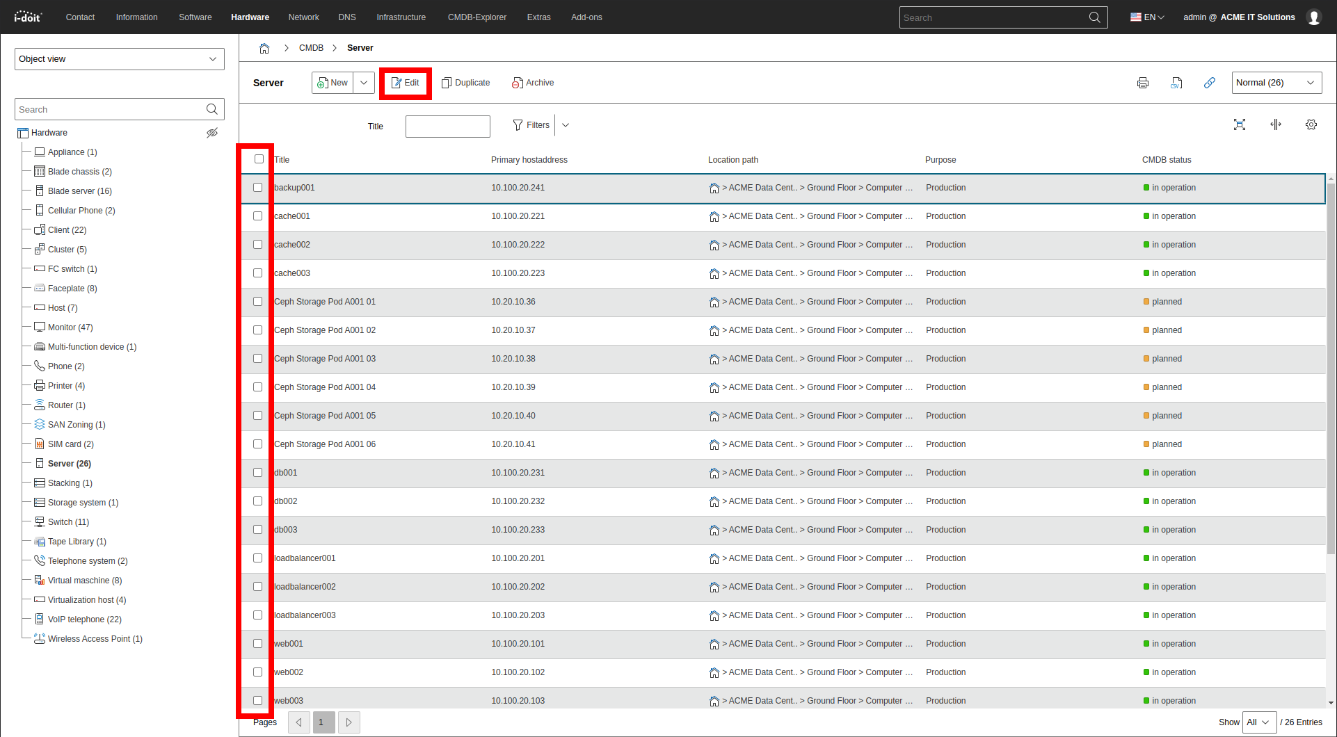This screenshot has height=737, width=1337.
Task: Open the Network menu
Action: [x=304, y=17]
